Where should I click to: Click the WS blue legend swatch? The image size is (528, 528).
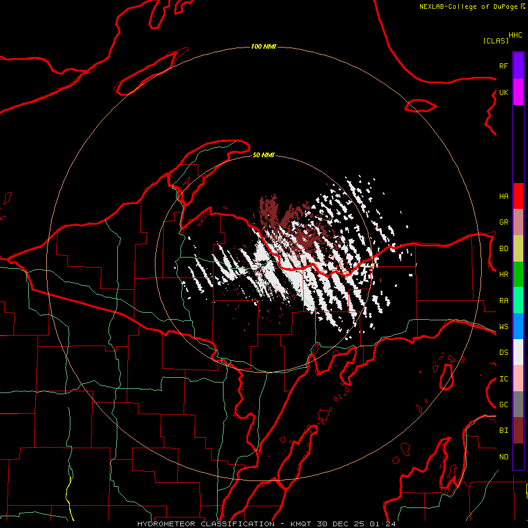click(x=518, y=326)
